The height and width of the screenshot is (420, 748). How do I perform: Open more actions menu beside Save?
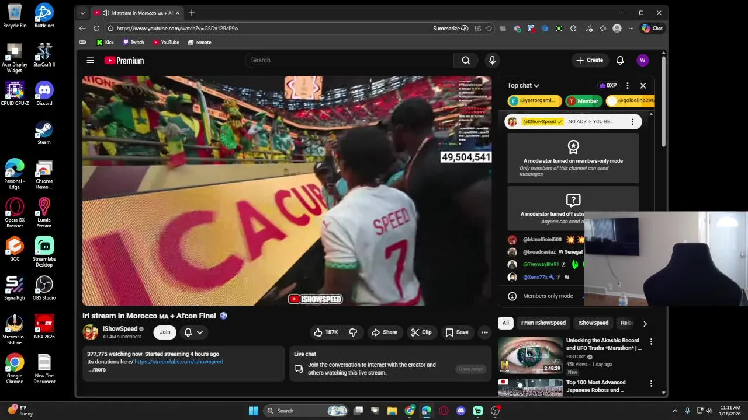tap(484, 332)
